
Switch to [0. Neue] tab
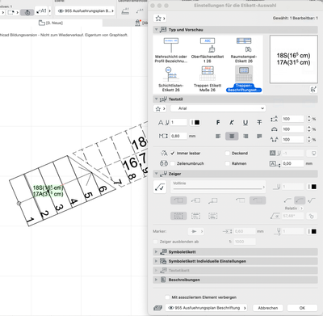[x=51, y=23]
